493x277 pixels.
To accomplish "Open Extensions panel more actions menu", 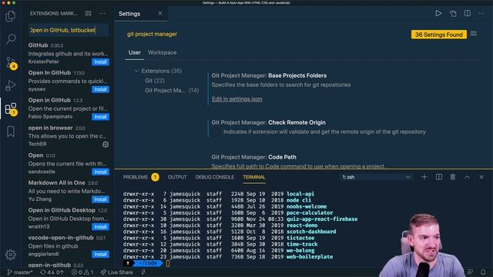I will point(102,14).
